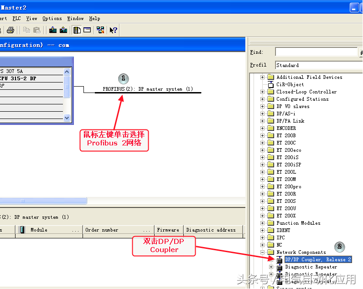Image resolution: width=363 pixels, height=289 pixels.
Task: Open the Options menu
Action: coord(52,18)
